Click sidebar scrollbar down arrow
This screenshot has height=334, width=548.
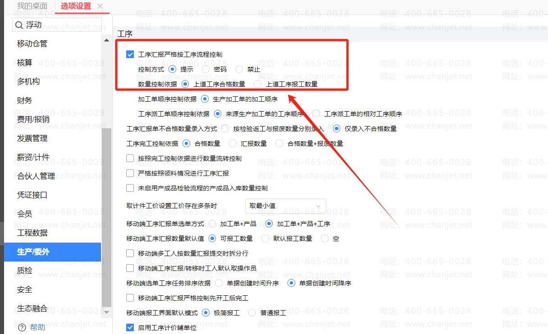tap(106, 311)
